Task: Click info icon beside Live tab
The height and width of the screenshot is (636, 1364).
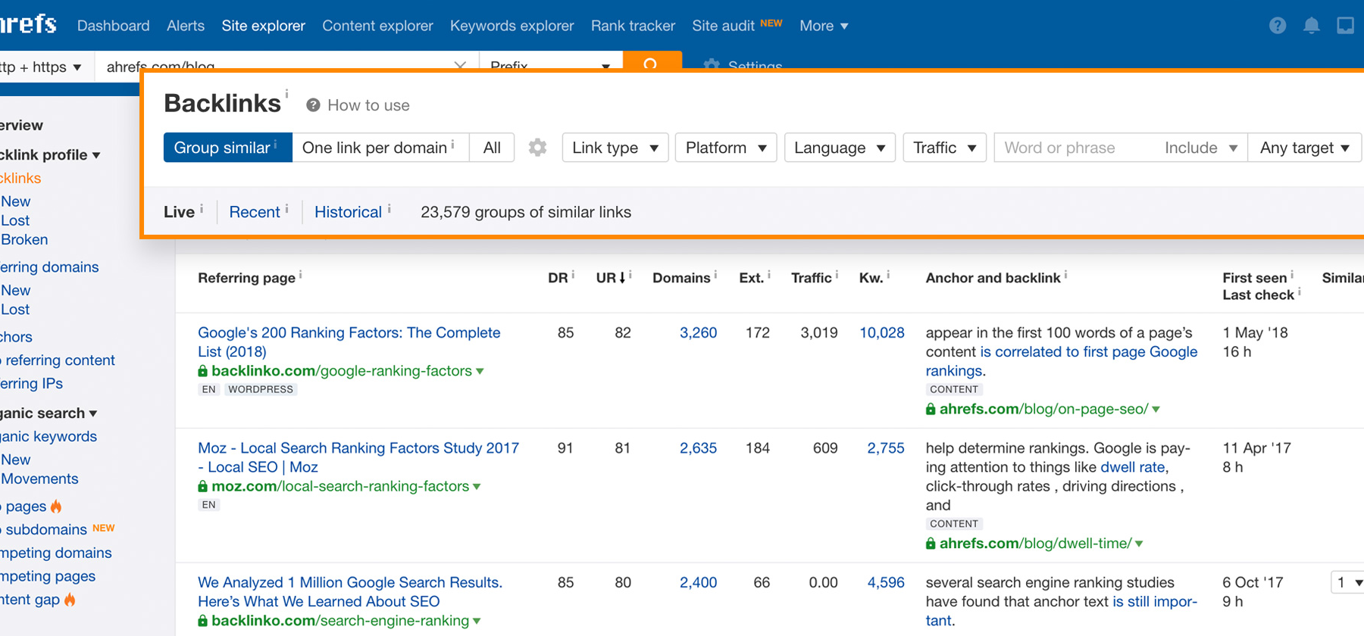Action: pyautogui.click(x=202, y=208)
